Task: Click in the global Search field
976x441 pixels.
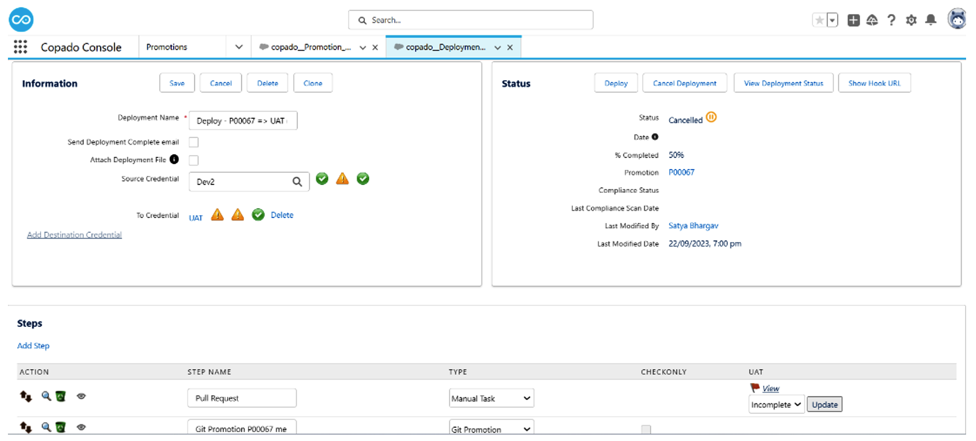Action: [x=471, y=20]
